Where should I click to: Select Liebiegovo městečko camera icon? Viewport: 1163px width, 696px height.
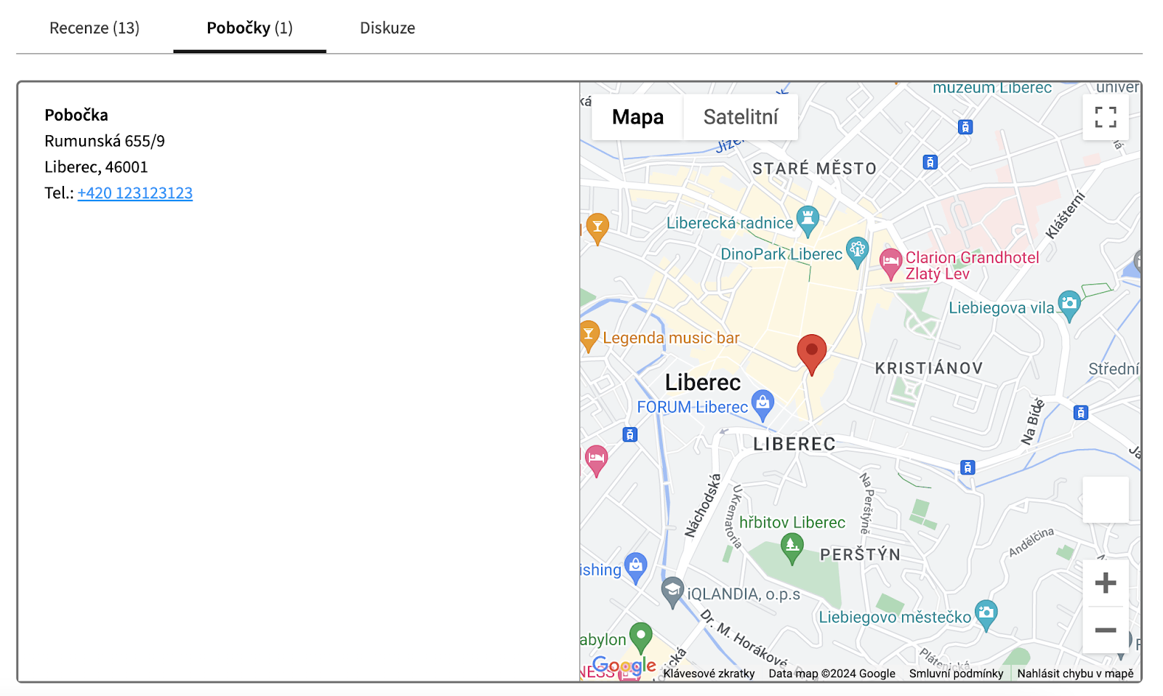tap(986, 615)
